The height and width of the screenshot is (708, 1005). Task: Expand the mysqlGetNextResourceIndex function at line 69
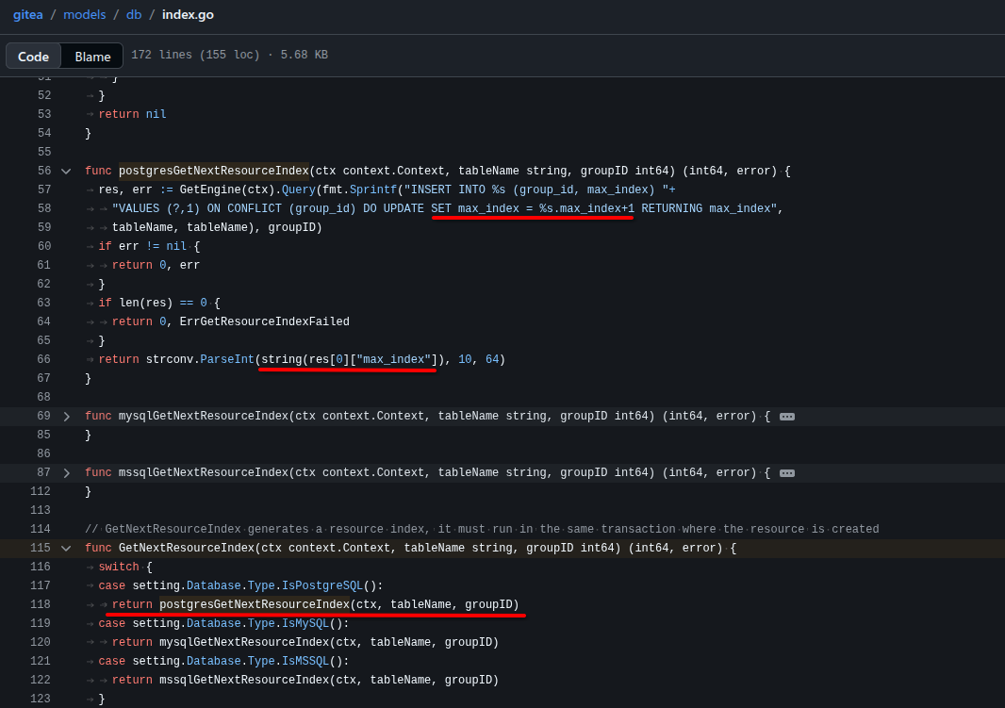(66, 417)
